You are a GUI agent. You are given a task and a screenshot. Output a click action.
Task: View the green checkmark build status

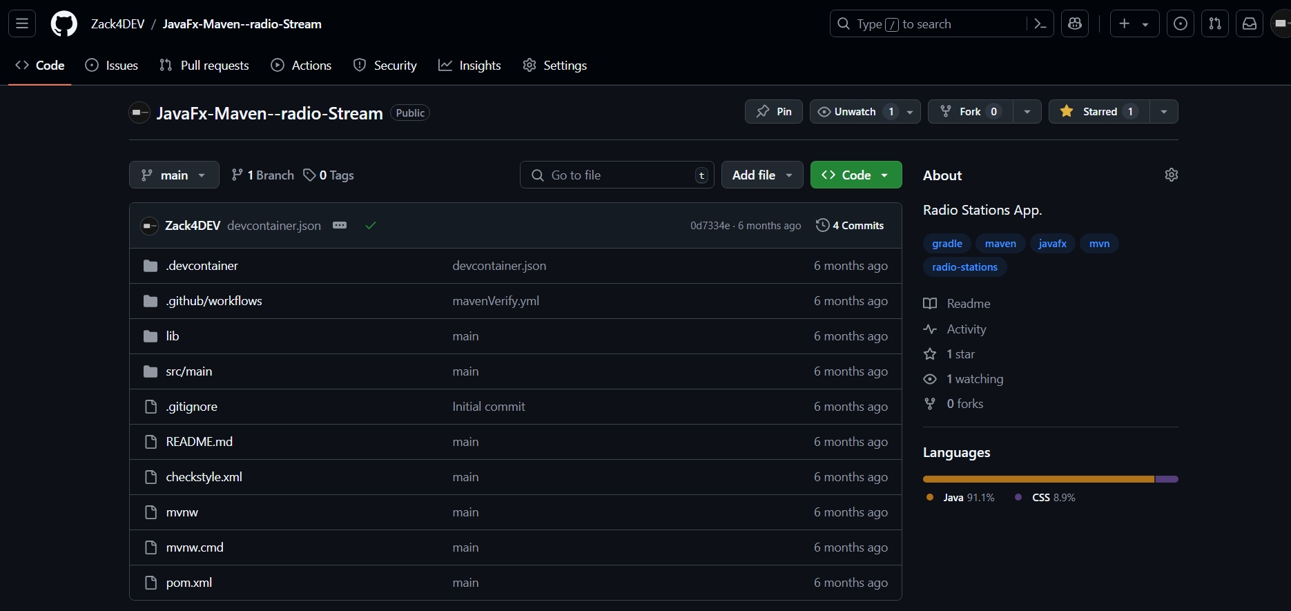click(x=371, y=225)
